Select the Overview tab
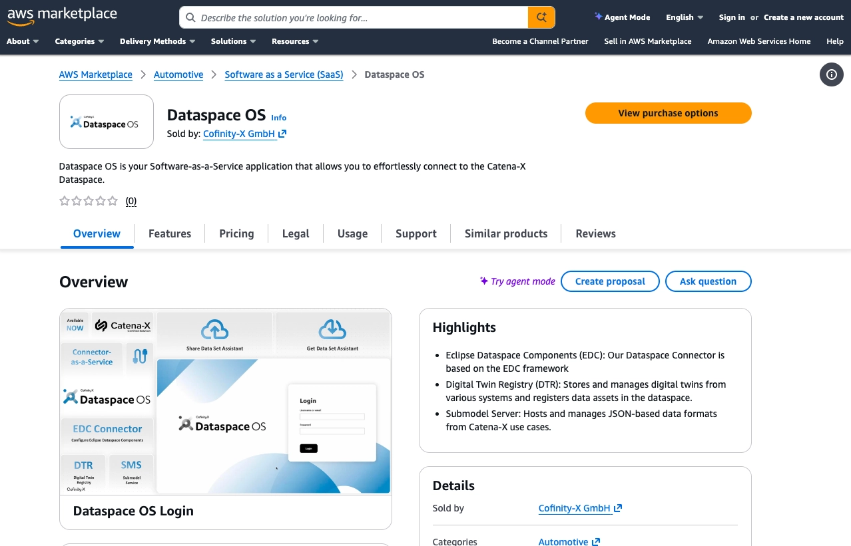The width and height of the screenshot is (851, 546). 97,233
